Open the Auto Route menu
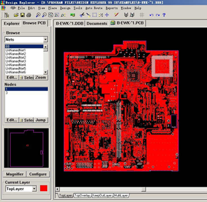 point(94,8)
